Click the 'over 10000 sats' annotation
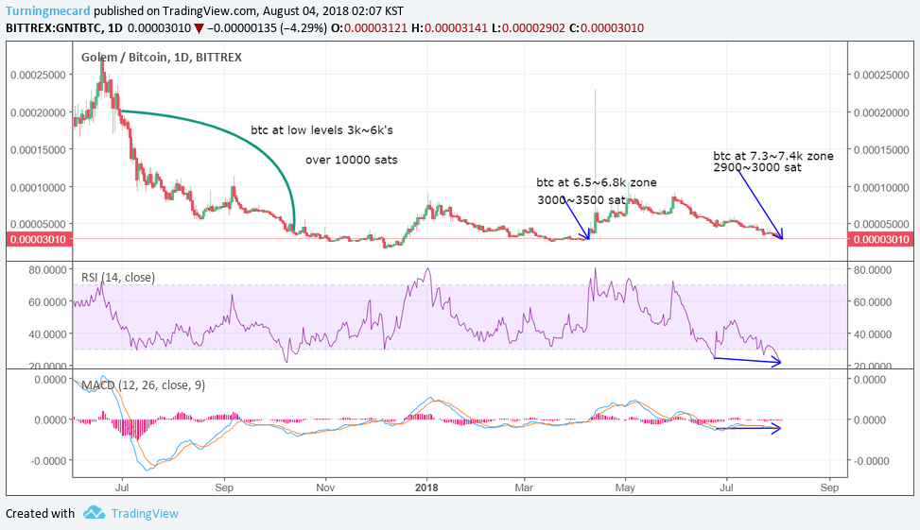 pyautogui.click(x=352, y=160)
